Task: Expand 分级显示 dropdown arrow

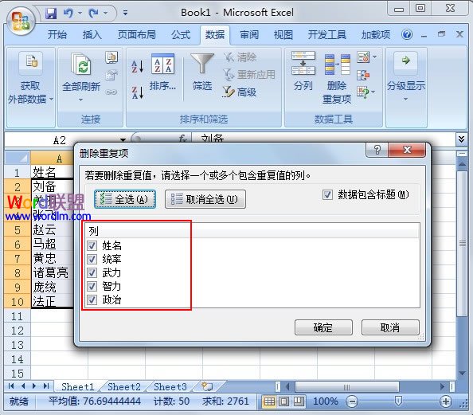Action: point(406,99)
